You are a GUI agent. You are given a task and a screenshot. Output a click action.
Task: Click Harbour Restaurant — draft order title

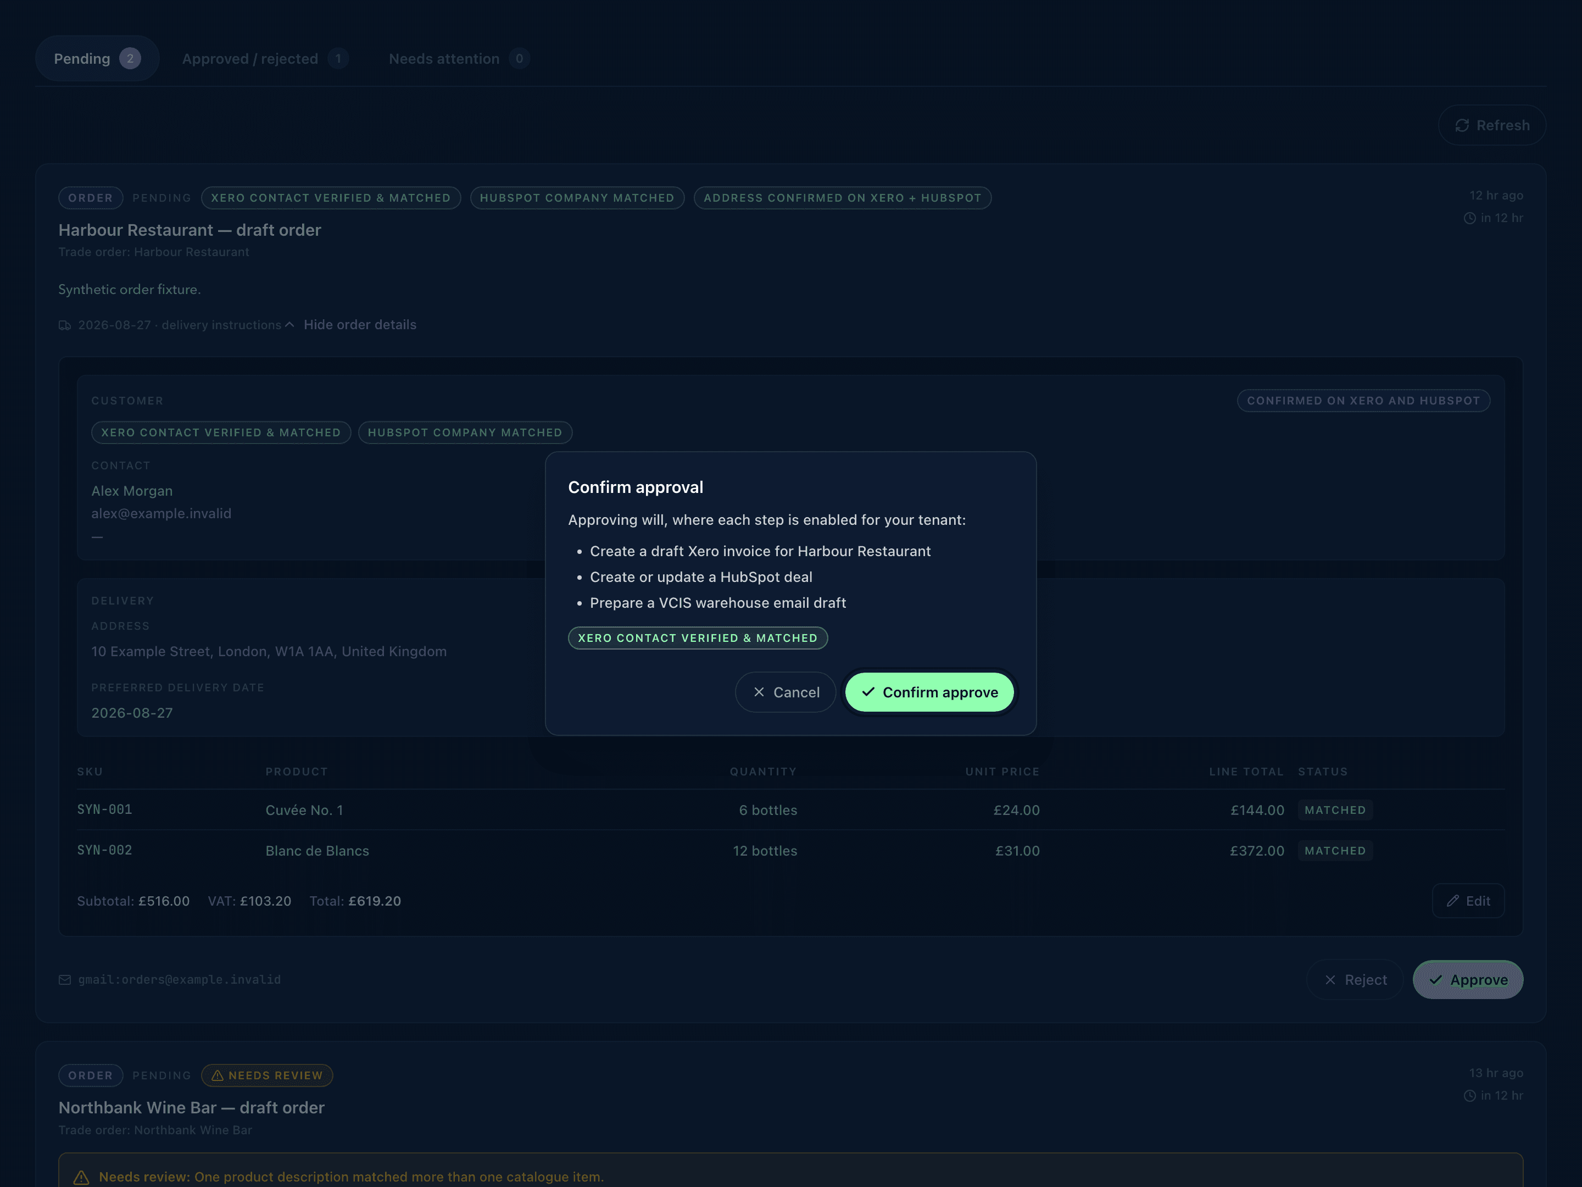190,230
